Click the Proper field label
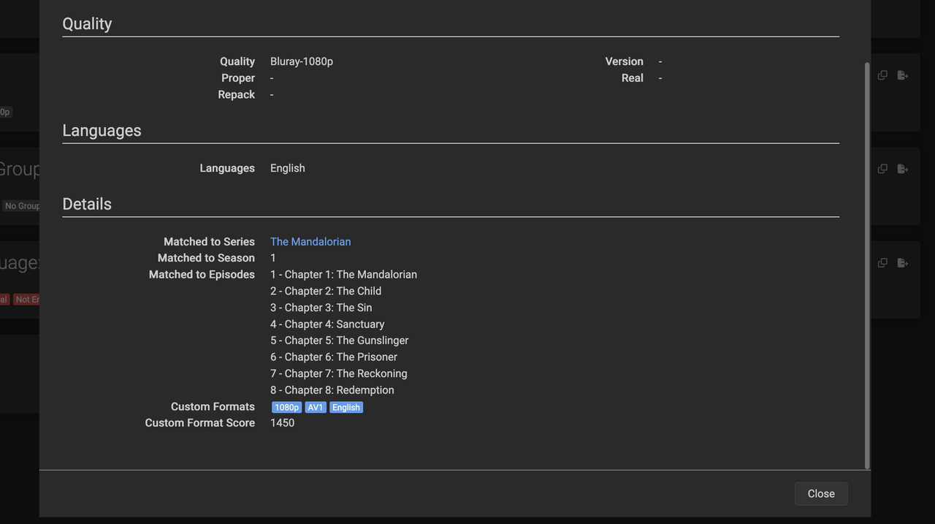 pos(238,78)
